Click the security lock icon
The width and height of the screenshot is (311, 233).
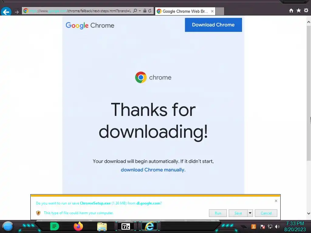point(145,11)
